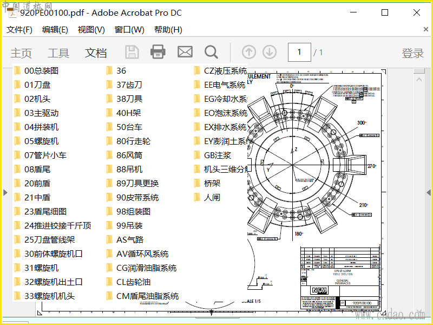Select the CG润滑油脂系统 folder name
This screenshot has height=325, width=433.
pos(146,268)
